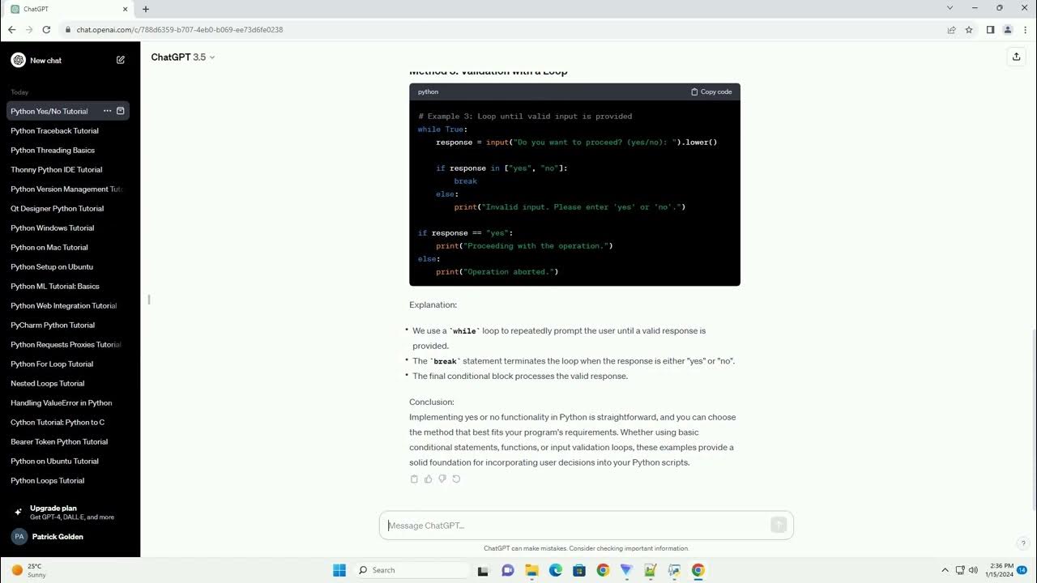The height and width of the screenshot is (583, 1037).
Task: Open the Chrome profile avatar icon
Action: tap(1008, 30)
